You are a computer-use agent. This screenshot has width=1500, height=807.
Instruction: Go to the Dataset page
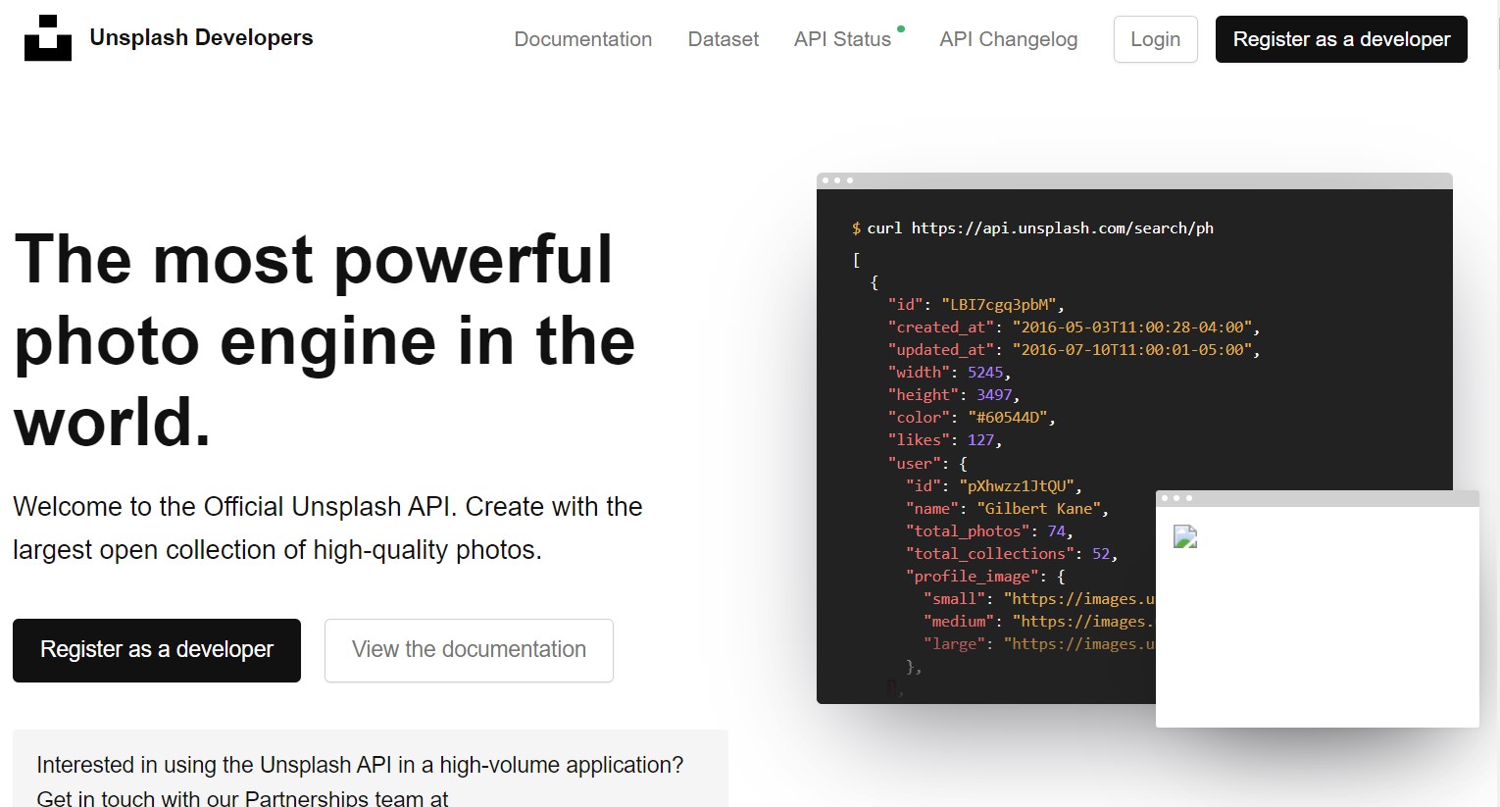pos(724,39)
